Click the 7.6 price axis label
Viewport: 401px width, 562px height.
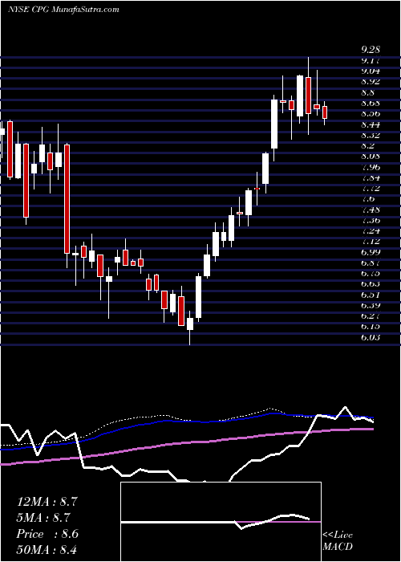coord(367,199)
